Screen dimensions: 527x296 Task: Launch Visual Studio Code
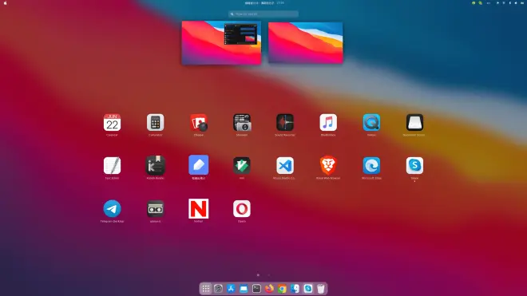coord(285,166)
